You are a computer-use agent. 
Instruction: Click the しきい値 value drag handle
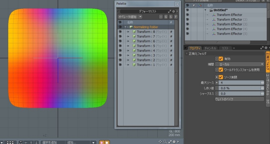click(x=262, y=88)
